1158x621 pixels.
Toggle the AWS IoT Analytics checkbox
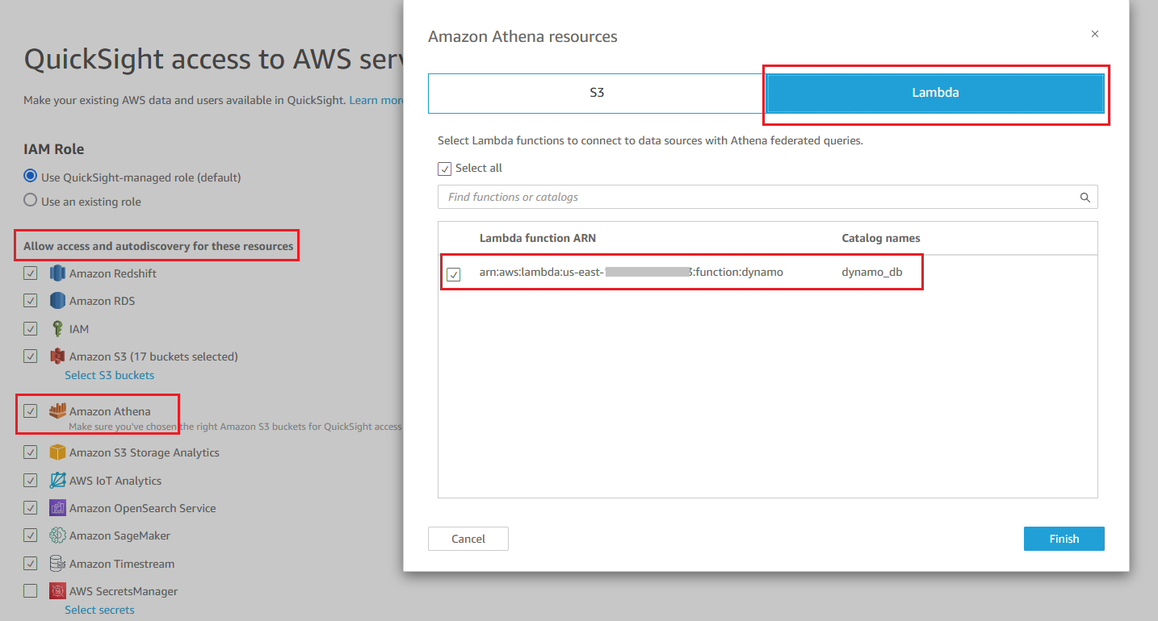click(x=31, y=481)
